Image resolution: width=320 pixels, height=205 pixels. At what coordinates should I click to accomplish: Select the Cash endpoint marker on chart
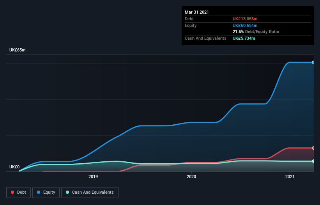click(313, 161)
